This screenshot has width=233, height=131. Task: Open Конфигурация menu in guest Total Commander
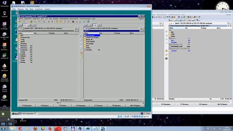tap(64, 19)
